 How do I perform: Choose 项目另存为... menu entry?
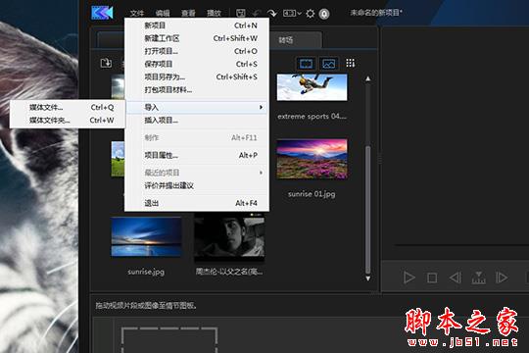(197, 76)
